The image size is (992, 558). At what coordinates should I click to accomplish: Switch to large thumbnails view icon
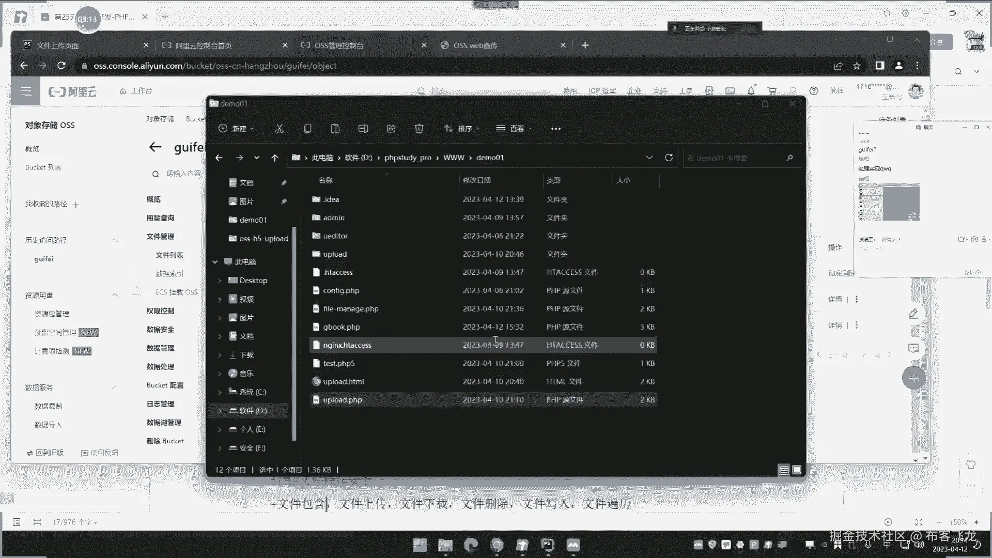797,470
